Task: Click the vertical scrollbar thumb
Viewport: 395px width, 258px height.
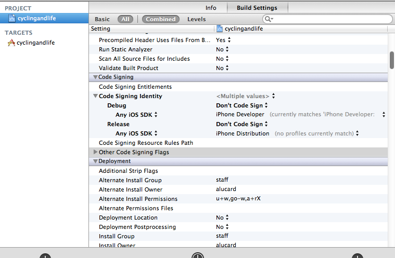Action: tap(391, 60)
